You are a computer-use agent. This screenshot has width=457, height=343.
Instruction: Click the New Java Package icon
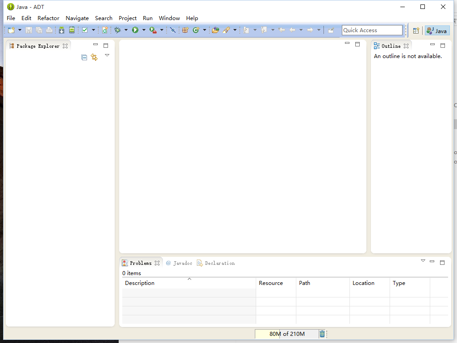pyautogui.click(x=185, y=30)
